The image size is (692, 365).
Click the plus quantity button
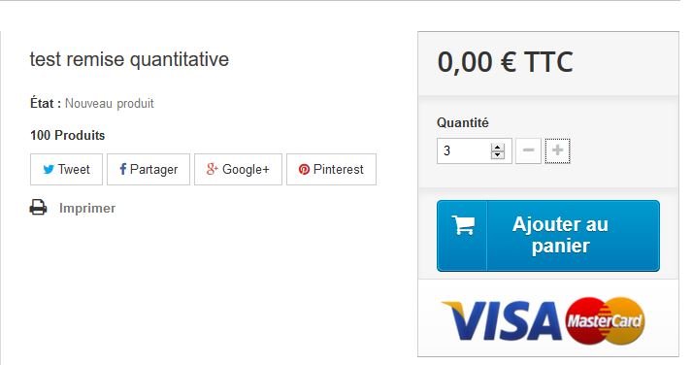coord(557,150)
